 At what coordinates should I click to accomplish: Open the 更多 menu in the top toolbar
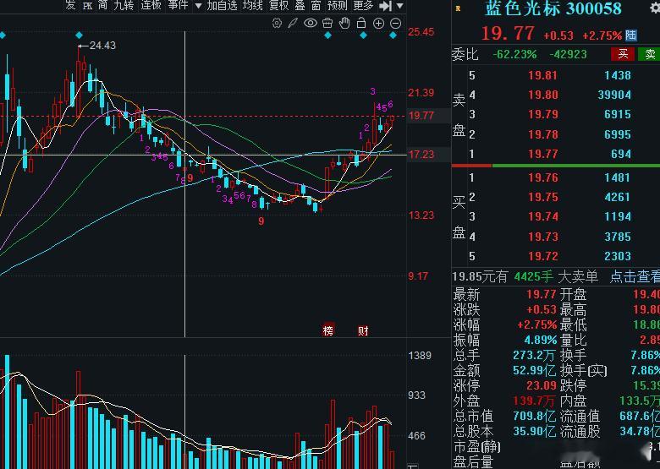point(363,5)
